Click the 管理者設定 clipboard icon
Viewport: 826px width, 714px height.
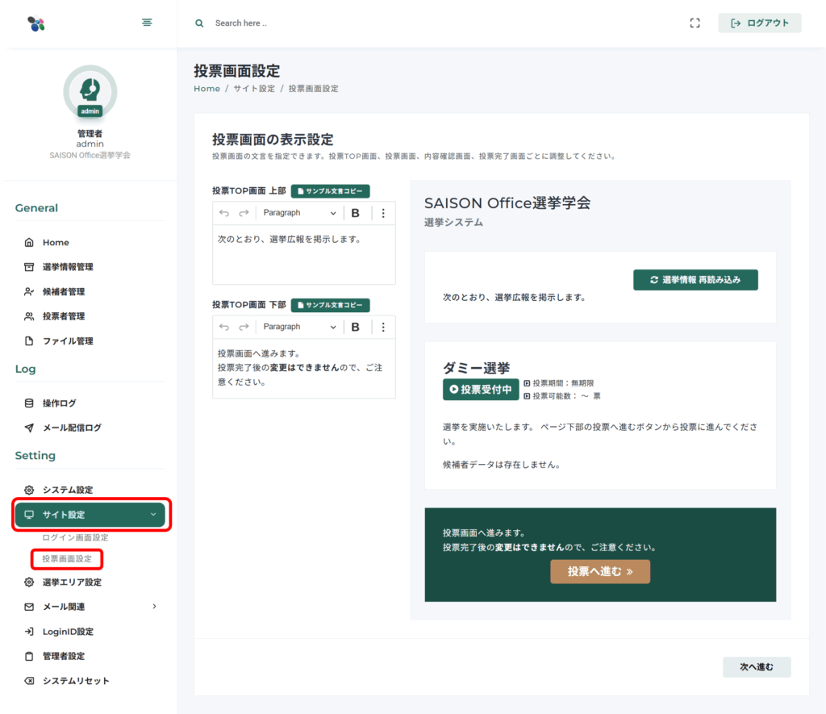coord(29,657)
